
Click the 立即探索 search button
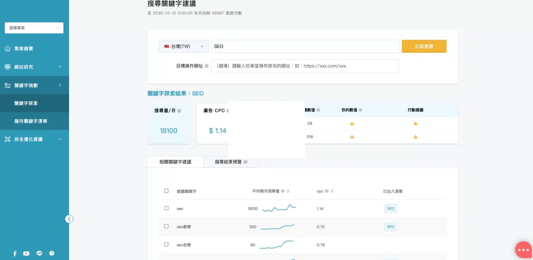pos(424,46)
